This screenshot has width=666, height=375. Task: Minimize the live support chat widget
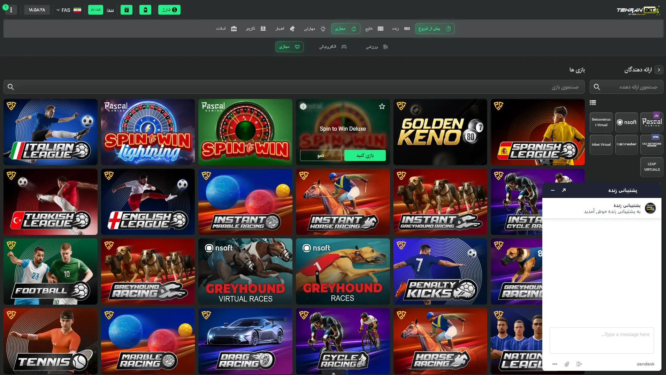pos(552,190)
